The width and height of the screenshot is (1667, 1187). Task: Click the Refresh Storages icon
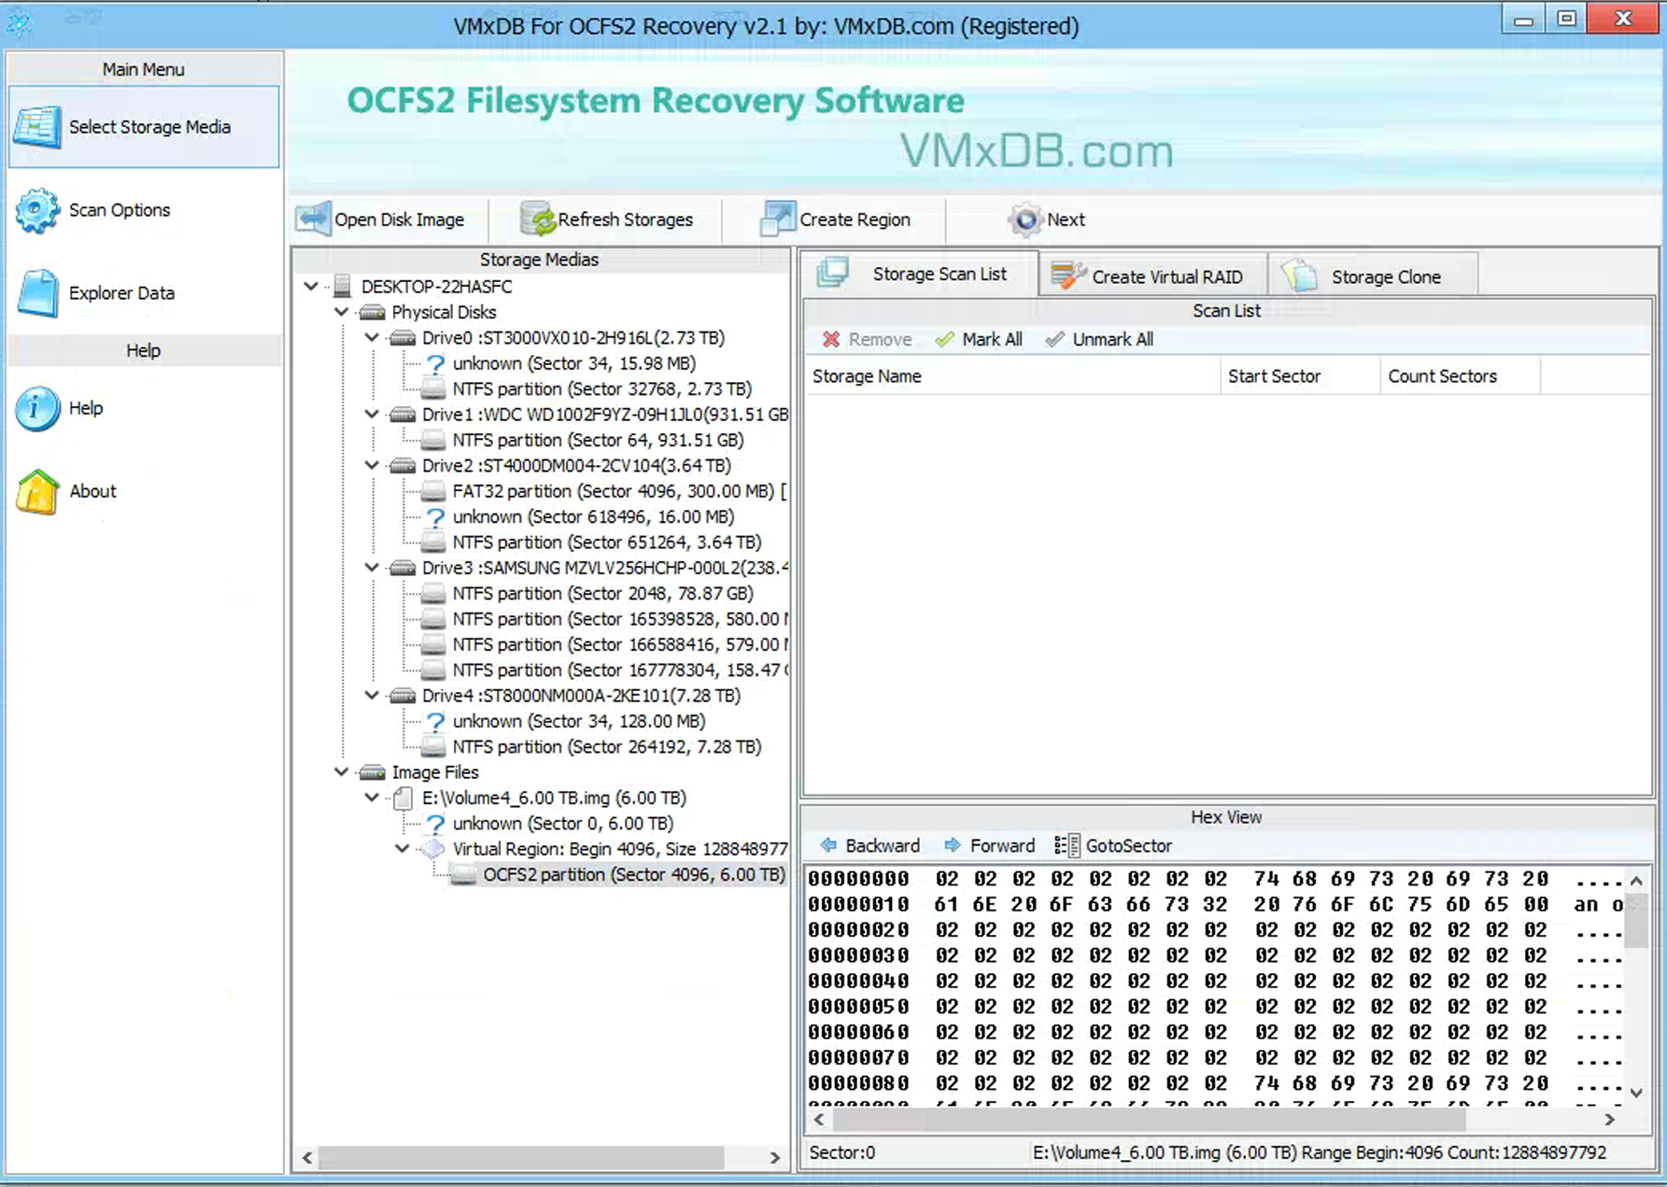[x=537, y=219]
